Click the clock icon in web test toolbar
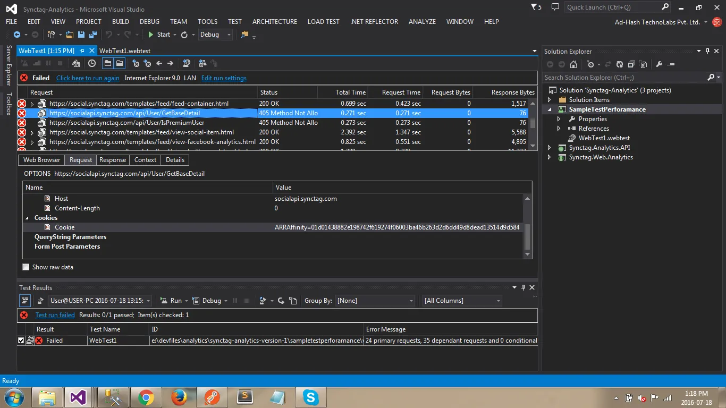The width and height of the screenshot is (726, 408). pos(92,63)
